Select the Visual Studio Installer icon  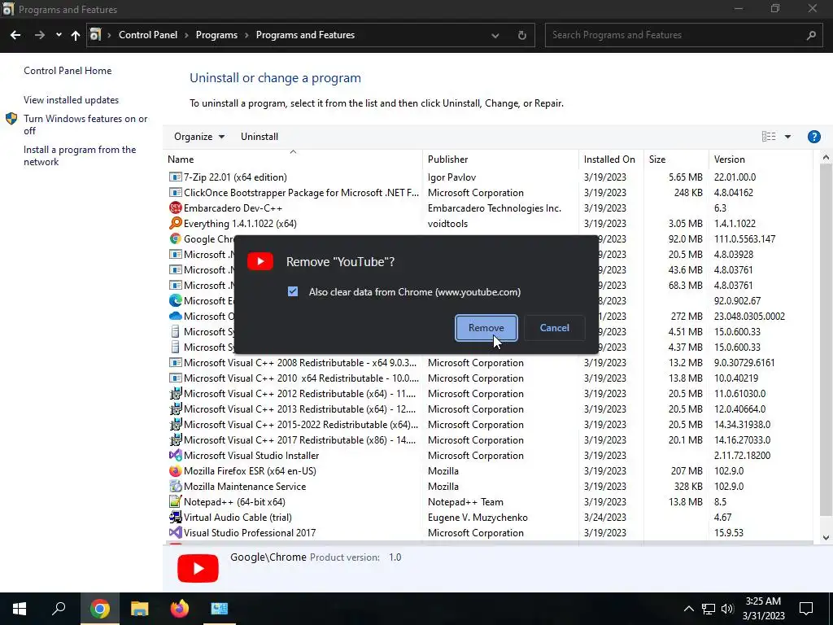(175, 455)
